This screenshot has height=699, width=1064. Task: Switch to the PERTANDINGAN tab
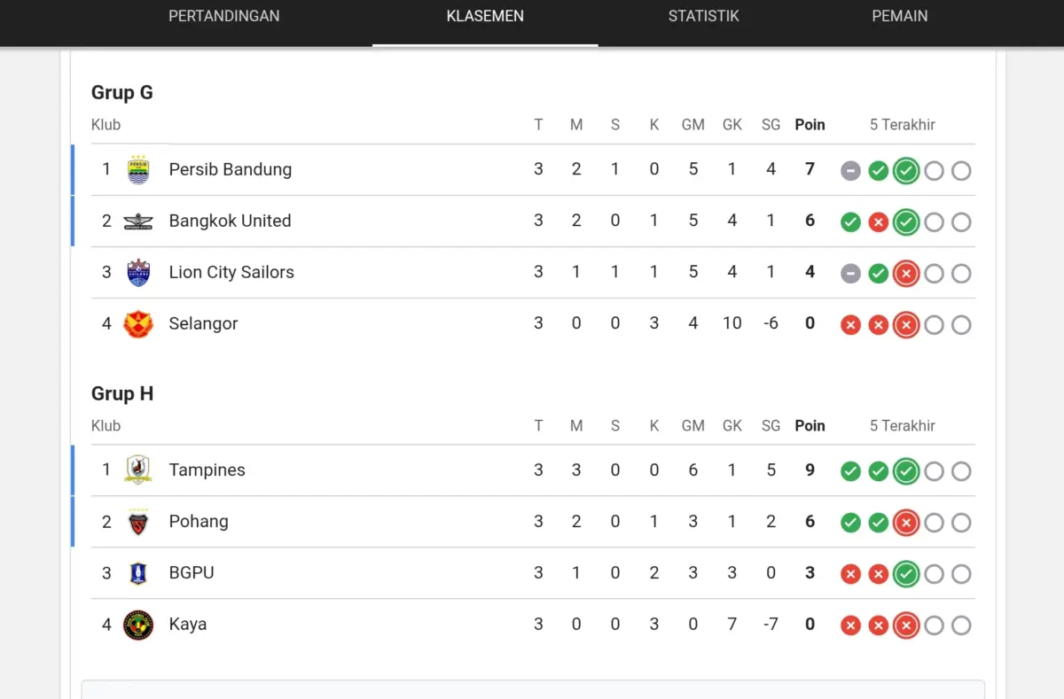coord(223,16)
